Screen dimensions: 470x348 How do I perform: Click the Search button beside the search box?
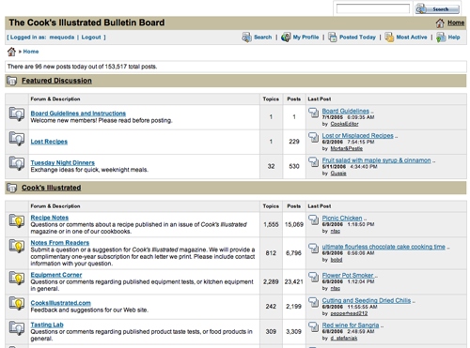(437, 8)
